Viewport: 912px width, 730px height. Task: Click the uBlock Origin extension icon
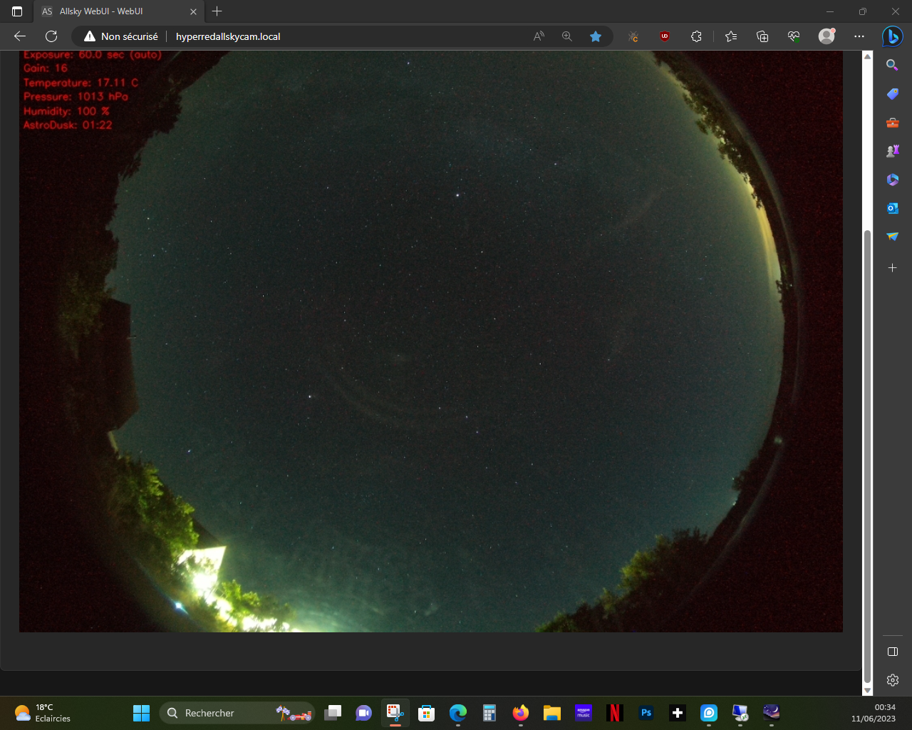[665, 36]
